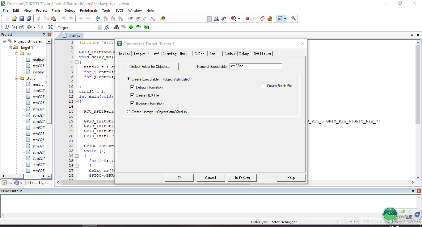Click the Build target icon
Viewport: 422px width, 227px height.
click(x=14, y=27)
